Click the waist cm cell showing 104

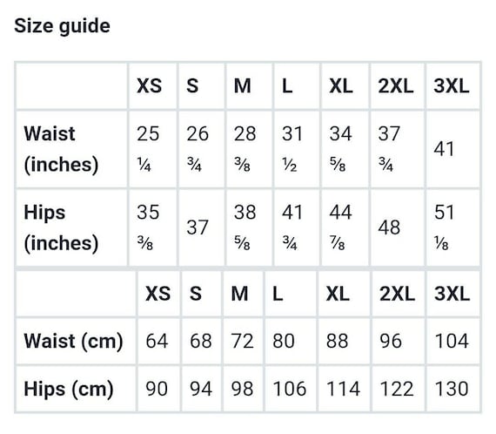(452, 341)
